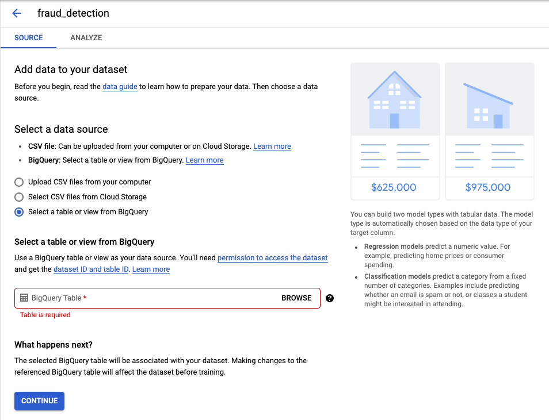549x420 pixels.
Task: Click the help question mark icon
Action: [330, 298]
